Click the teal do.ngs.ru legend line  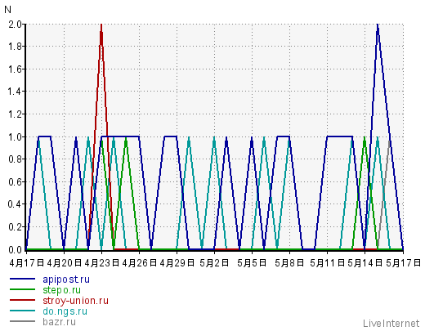tap(22, 311)
